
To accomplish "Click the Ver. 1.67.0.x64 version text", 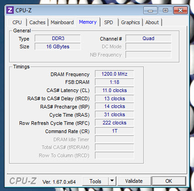I will (59, 182).
